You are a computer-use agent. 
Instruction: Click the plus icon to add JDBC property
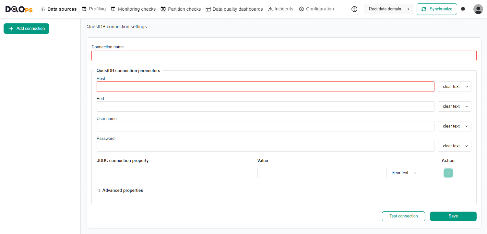coord(448,173)
